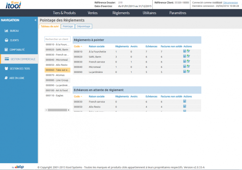This screenshot has width=242, height=170.
Task: Switch to the Pointage tab
Action: 67,26
